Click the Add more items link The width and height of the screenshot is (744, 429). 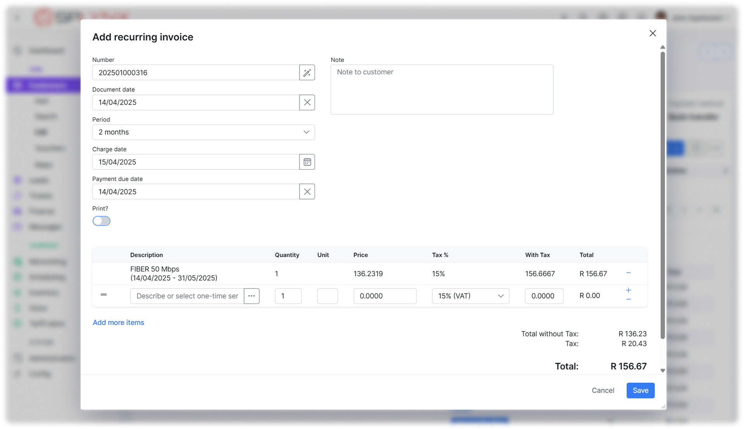tap(118, 323)
